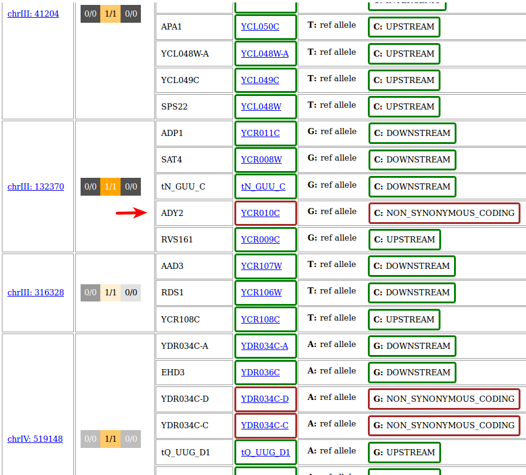
Task: Click the C: DOWNSTREAM effect for SAT4
Action: pyautogui.click(x=412, y=160)
